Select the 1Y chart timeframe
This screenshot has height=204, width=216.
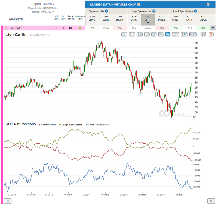click(x=147, y=34)
